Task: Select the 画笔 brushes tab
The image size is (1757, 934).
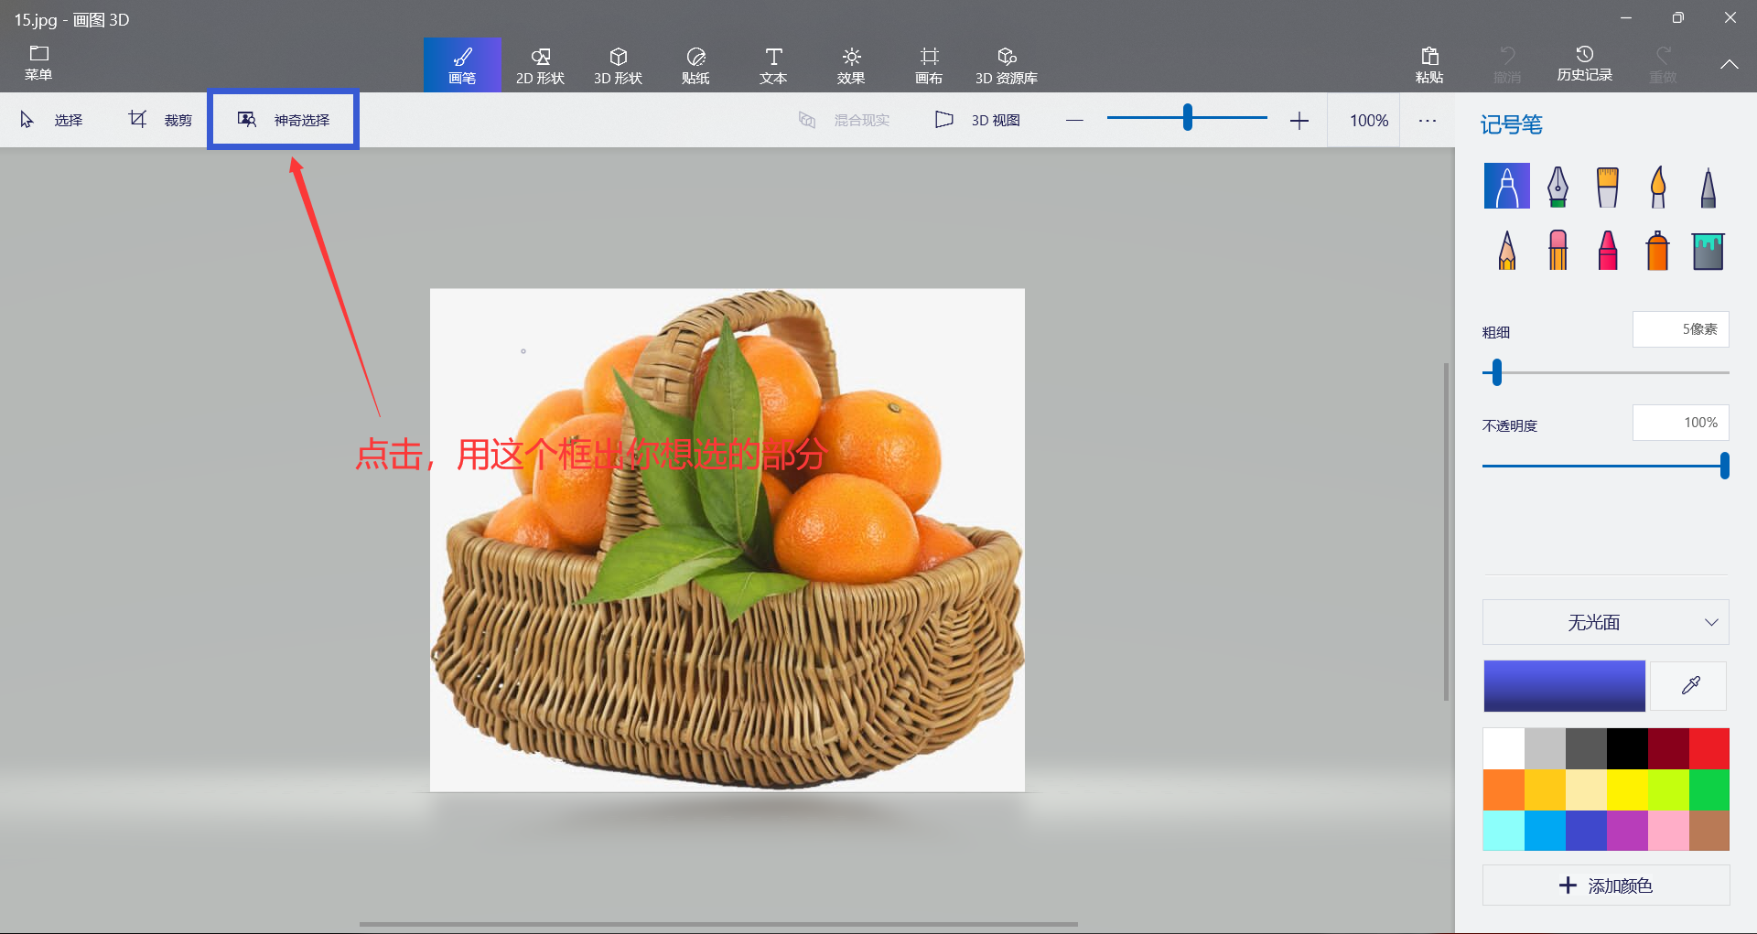Action: [x=462, y=65]
